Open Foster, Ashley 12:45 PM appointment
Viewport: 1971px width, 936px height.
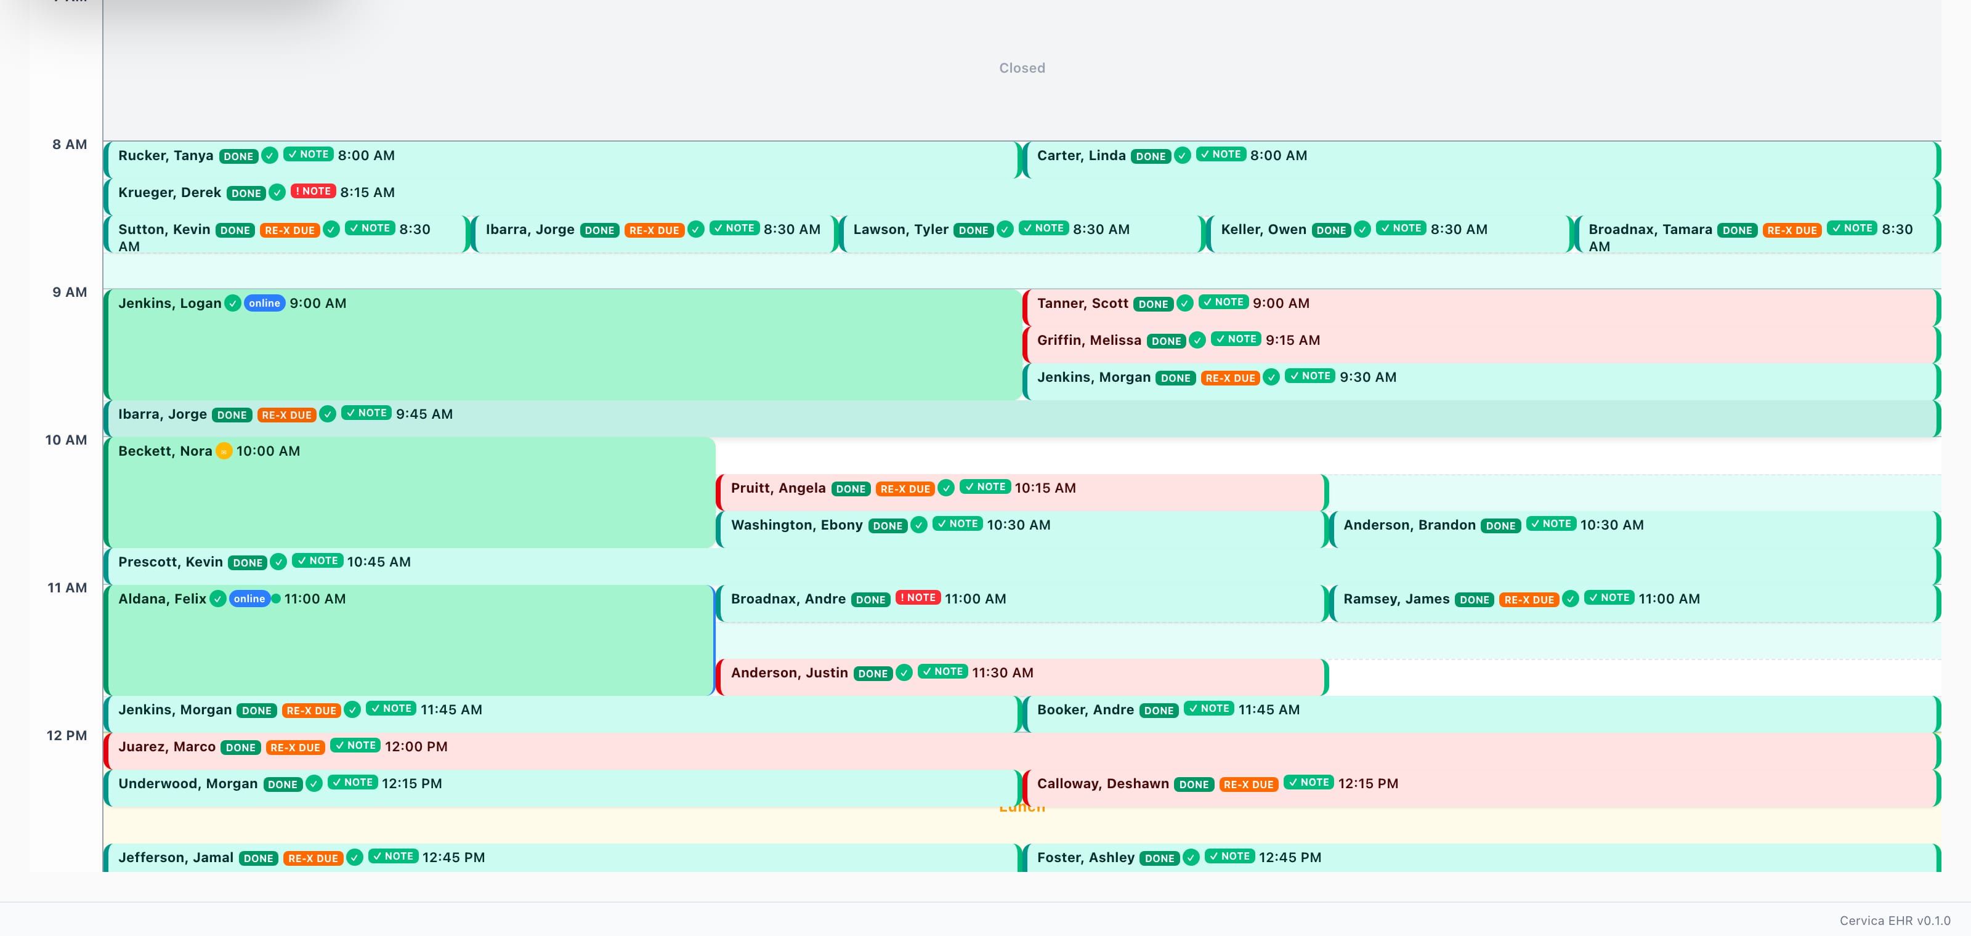[x=1481, y=858]
